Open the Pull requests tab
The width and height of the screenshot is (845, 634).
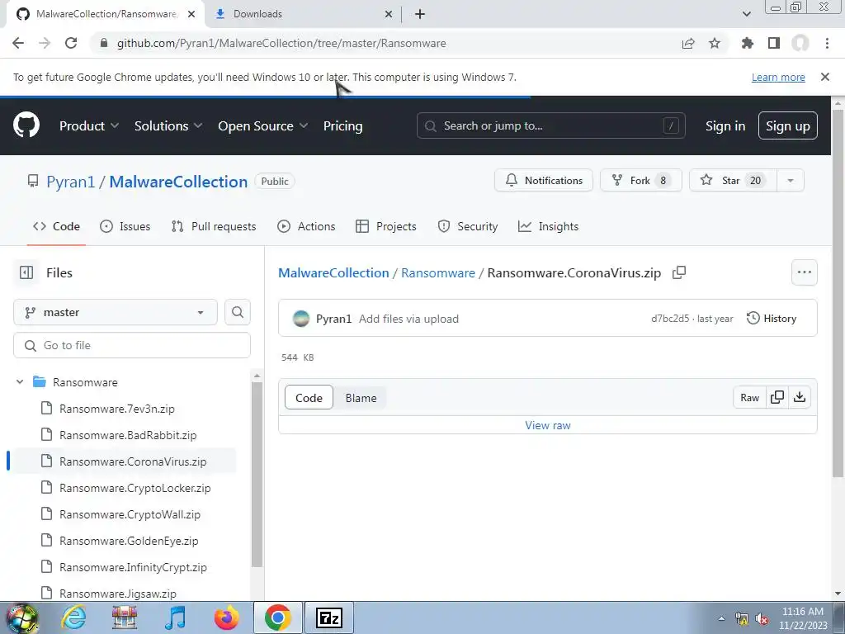coord(214,226)
